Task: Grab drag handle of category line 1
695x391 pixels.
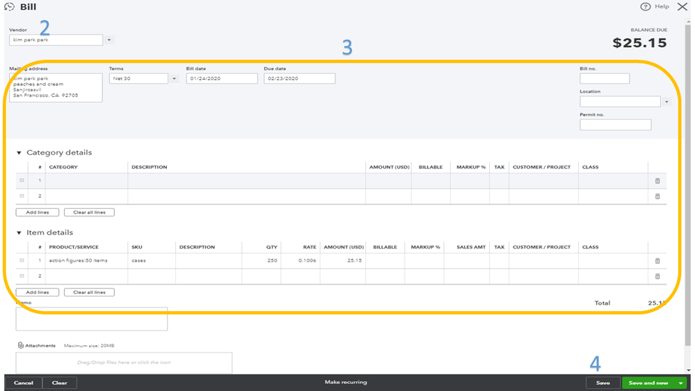Action: click(x=22, y=180)
